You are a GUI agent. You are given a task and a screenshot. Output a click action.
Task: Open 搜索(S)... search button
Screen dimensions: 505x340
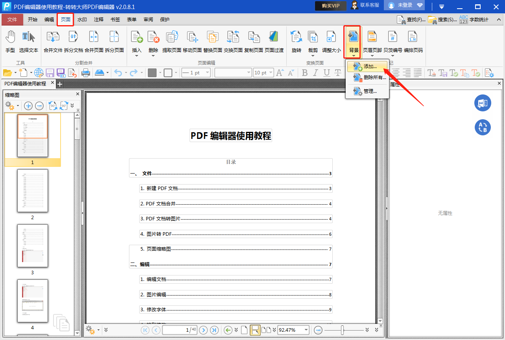point(443,20)
